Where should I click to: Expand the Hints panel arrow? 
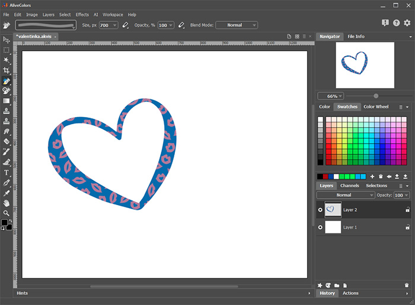309,293
